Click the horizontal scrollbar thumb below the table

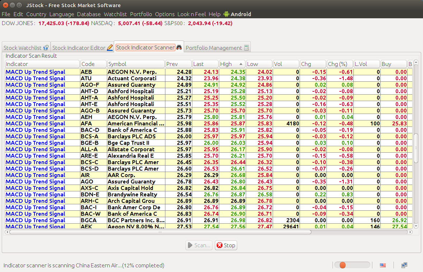click(x=160, y=232)
